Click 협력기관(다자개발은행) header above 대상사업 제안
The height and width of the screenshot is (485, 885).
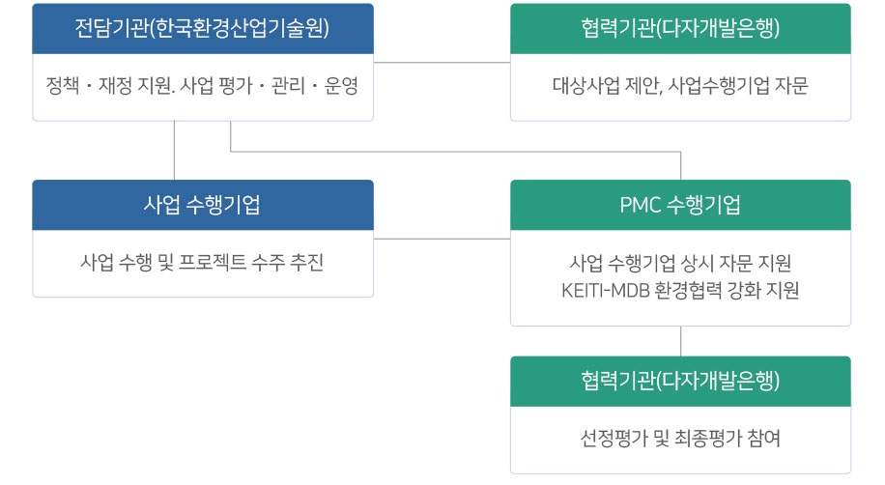coord(680,29)
